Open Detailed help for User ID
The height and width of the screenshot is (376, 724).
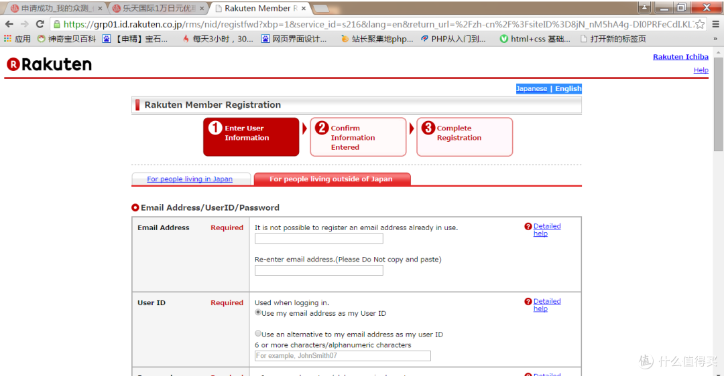click(547, 304)
